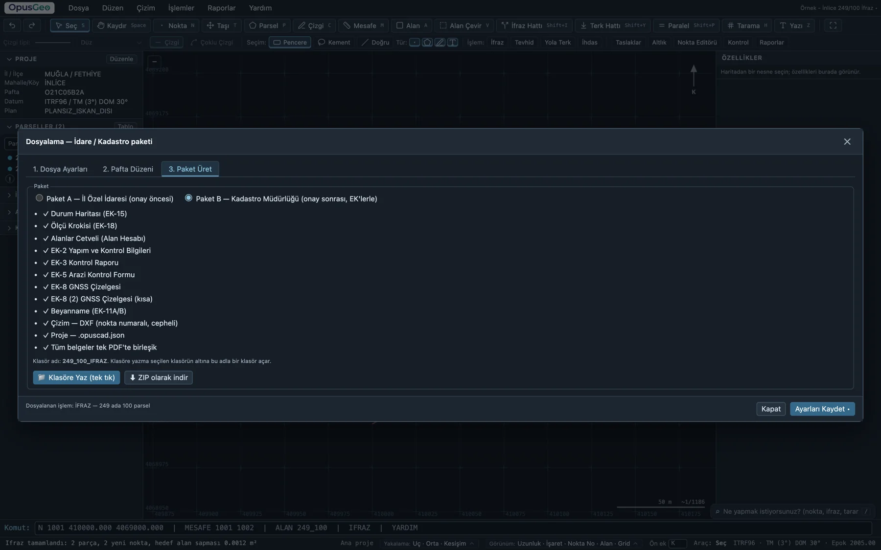The image size is (881, 550).
Task: Select the Nokta point tool
Action: tap(177, 25)
